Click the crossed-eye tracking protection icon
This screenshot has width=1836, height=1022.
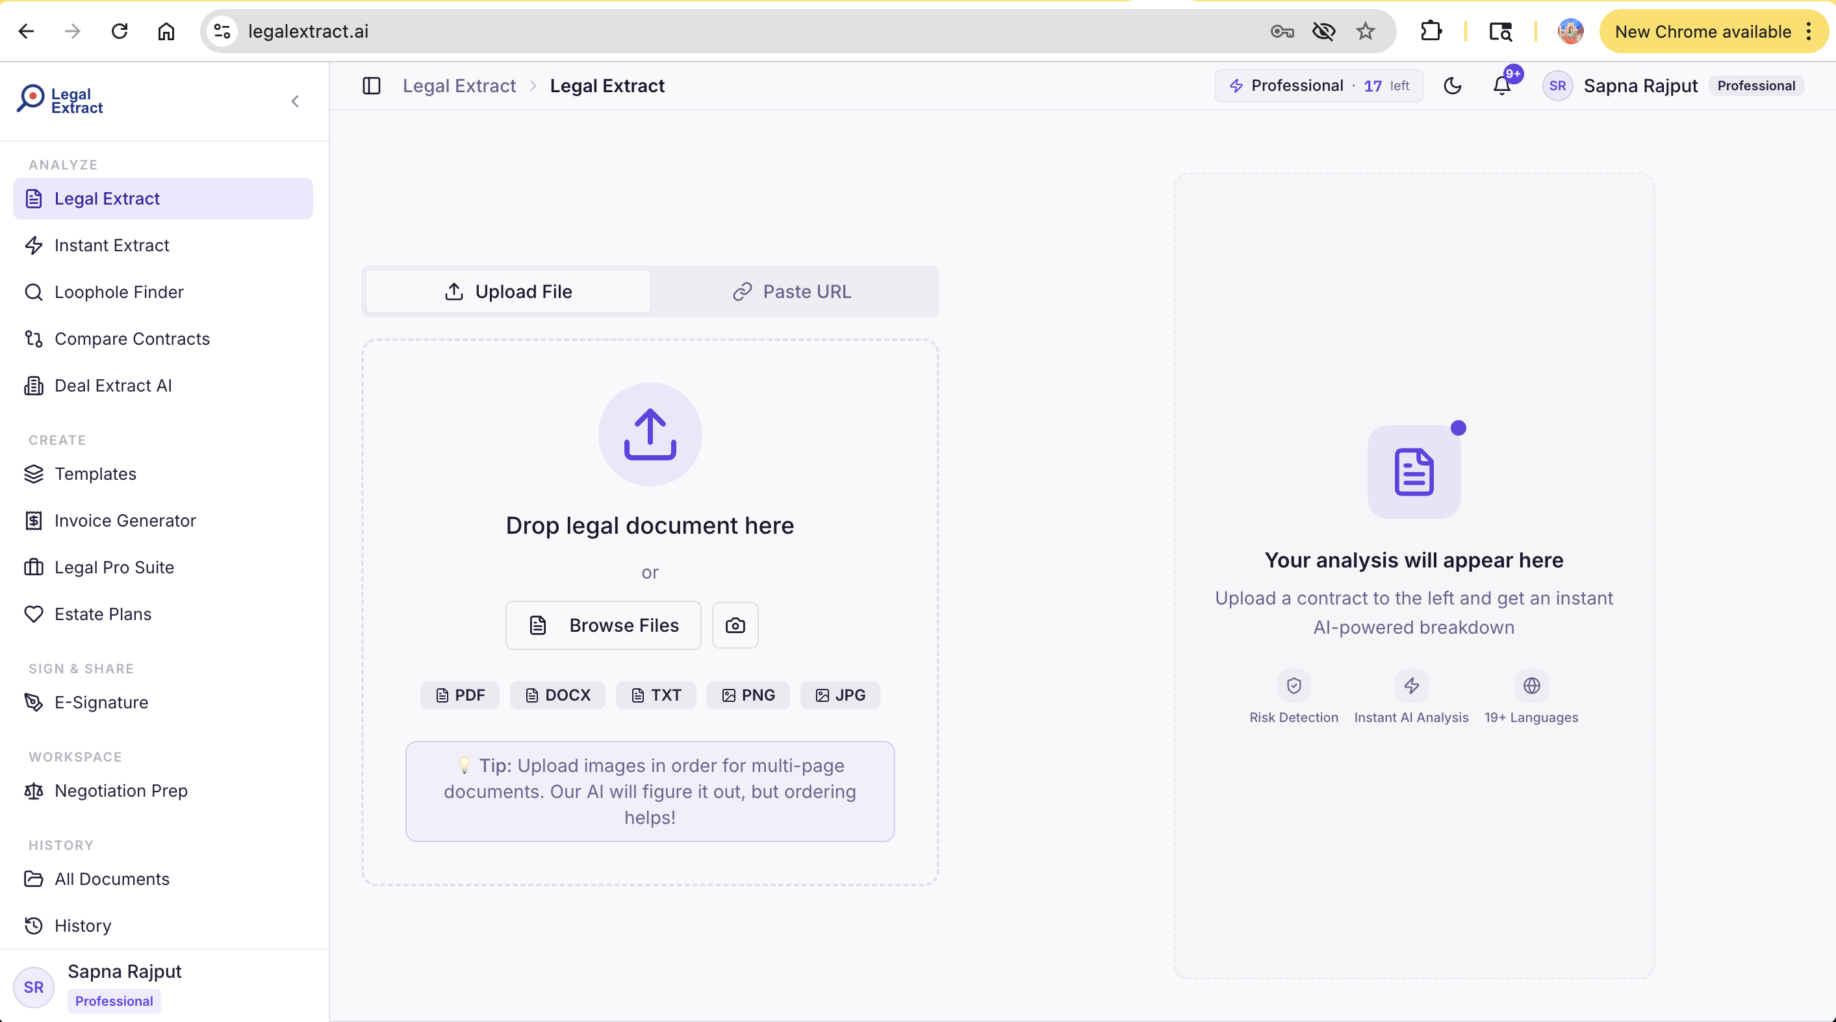1324,31
